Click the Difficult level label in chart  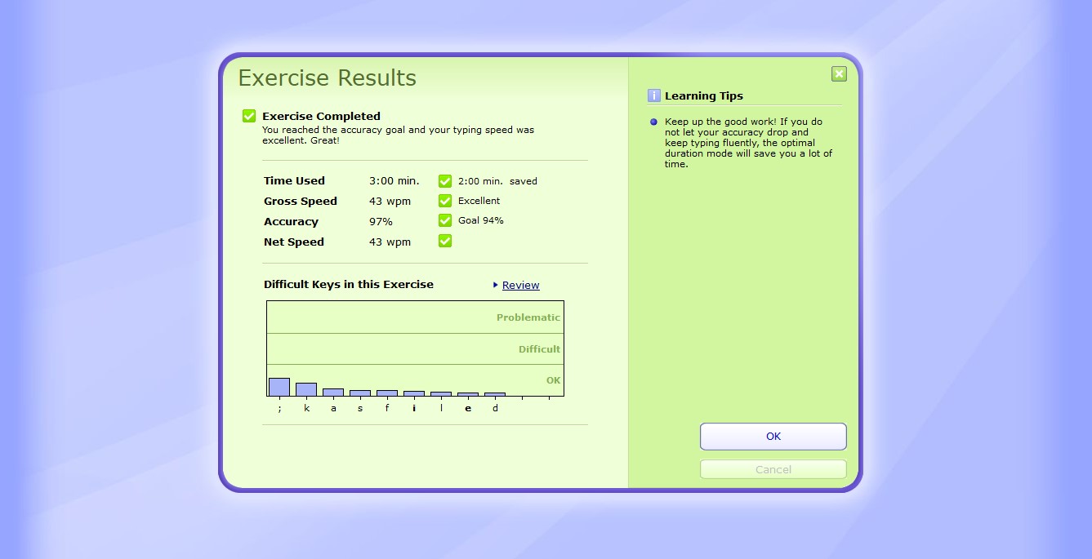(x=539, y=349)
